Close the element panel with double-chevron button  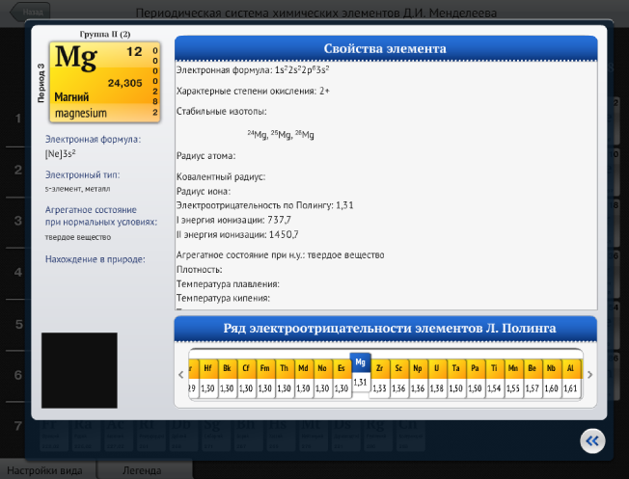592,440
